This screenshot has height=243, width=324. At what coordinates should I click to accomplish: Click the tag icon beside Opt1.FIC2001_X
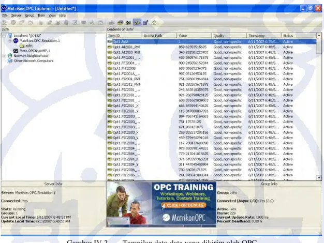point(110,105)
